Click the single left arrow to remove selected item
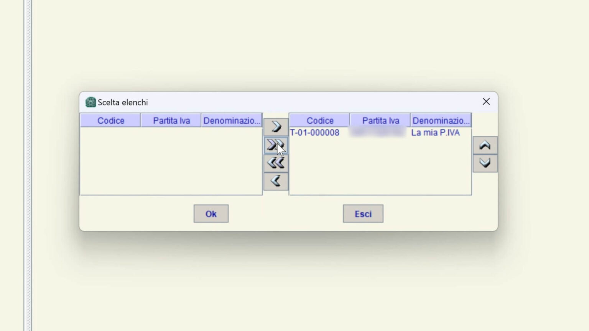Screen dimensions: 589x331 (x=276, y=181)
